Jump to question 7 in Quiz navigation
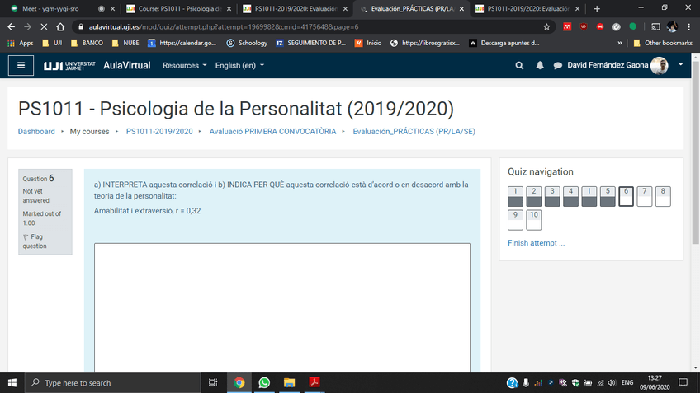700x393 pixels. click(x=644, y=196)
